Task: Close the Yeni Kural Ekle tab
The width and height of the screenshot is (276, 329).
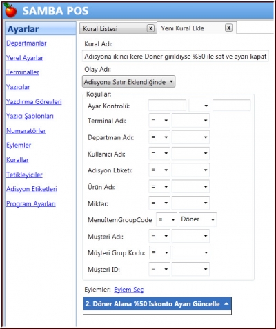Action: [228, 28]
